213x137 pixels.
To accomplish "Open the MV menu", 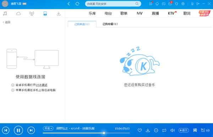I will pyautogui.click(x=140, y=13).
